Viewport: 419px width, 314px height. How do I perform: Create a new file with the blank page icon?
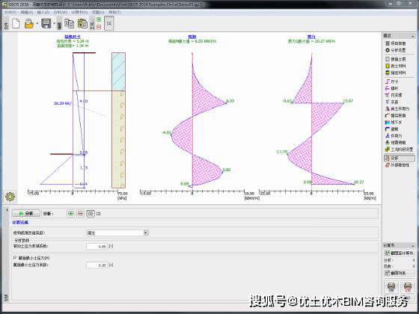(16, 23)
